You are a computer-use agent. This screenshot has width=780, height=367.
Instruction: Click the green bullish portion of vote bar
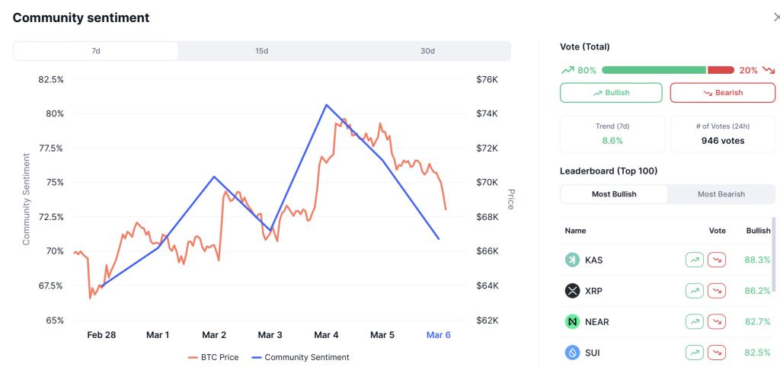654,70
